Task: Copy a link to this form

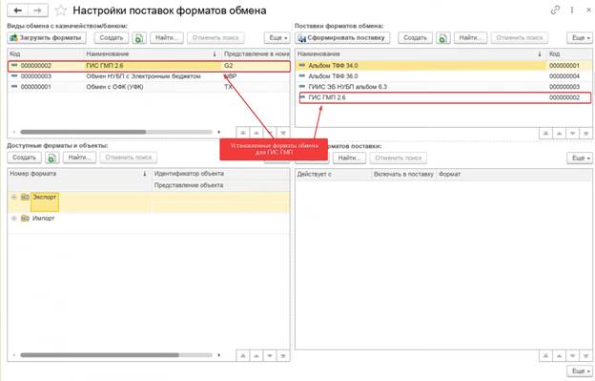Action: pos(555,11)
